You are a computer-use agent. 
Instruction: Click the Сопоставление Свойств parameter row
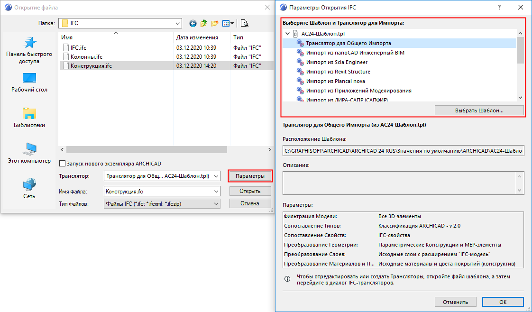[x=403, y=235]
